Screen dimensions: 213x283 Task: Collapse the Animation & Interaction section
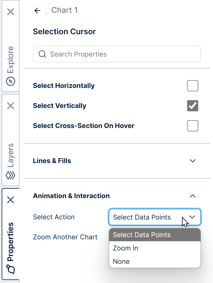tap(192, 196)
